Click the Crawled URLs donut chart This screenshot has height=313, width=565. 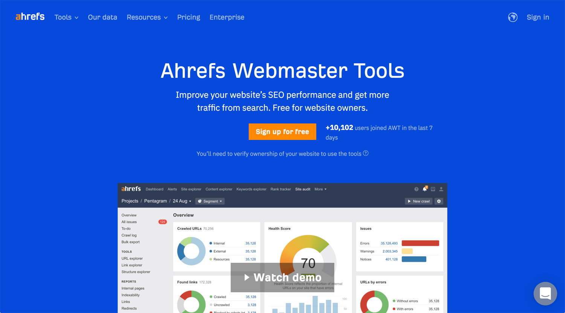191,251
